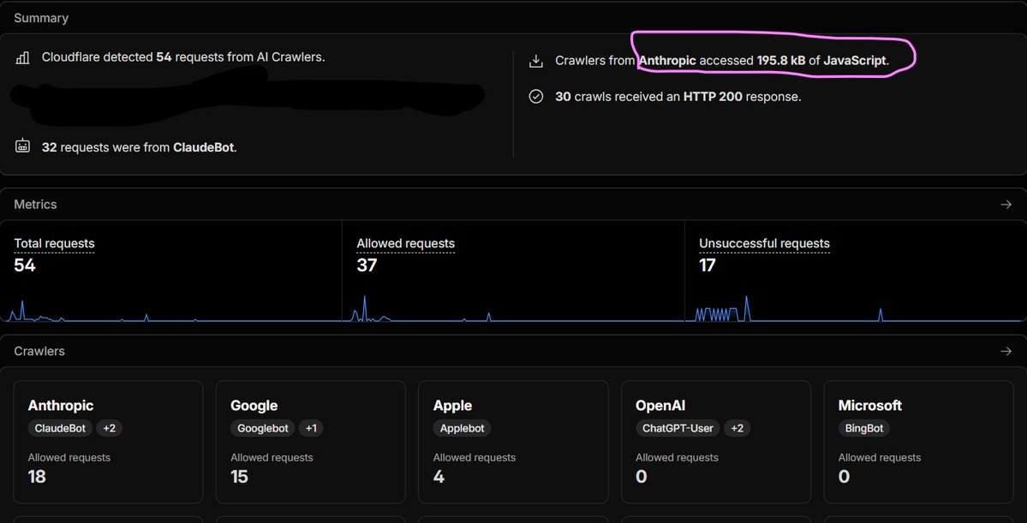Viewport: 1027px width, 523px height.
Task: Select the ChatGPT-User badge
Action: (678, 428)
